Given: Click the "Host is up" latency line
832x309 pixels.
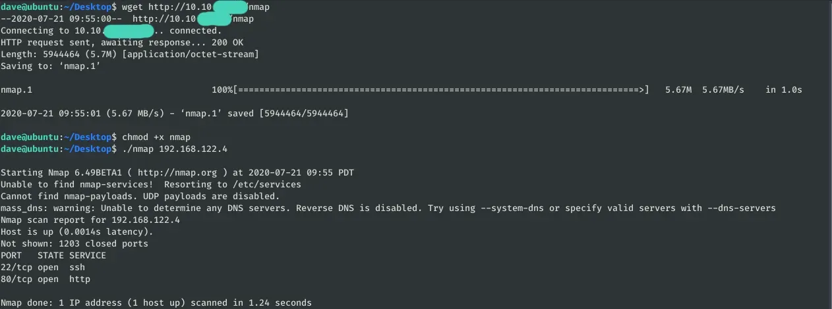Looking at the screenshot, I should [77, 231].
